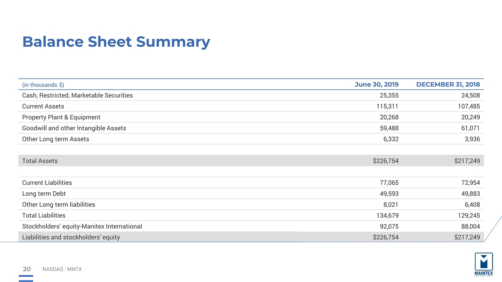Click $226,754 in Liabilities and equity row
Image resolution: width=502 pixels, height=282 pixels.
386,237
